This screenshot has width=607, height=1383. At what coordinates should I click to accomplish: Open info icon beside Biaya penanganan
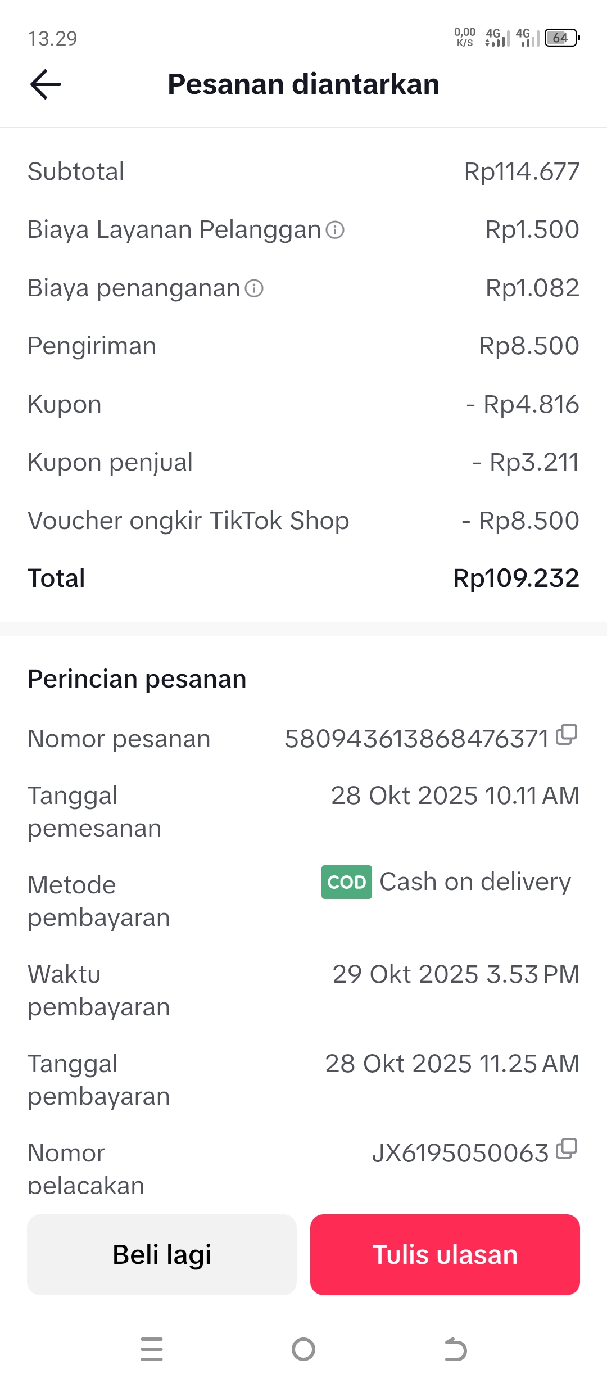[x=254, y=288]
